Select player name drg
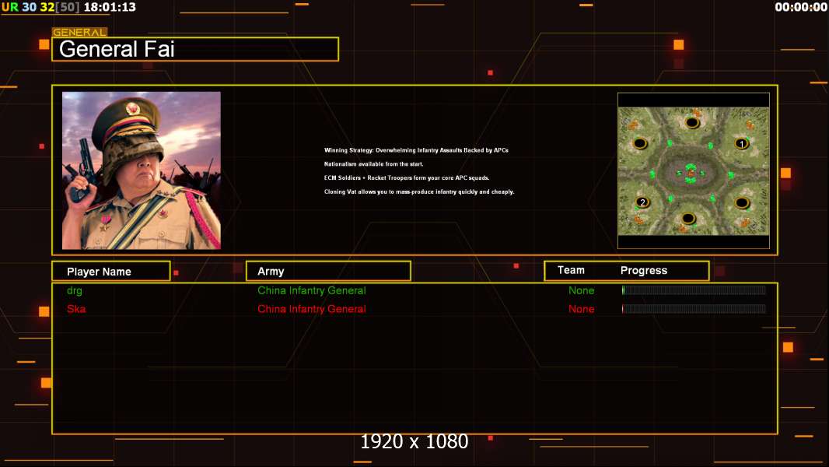Screen dimensions: 829x467 click(x=75, y=290)
